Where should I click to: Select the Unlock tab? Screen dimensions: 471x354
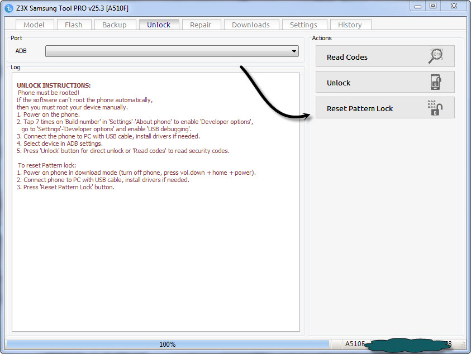159,25
